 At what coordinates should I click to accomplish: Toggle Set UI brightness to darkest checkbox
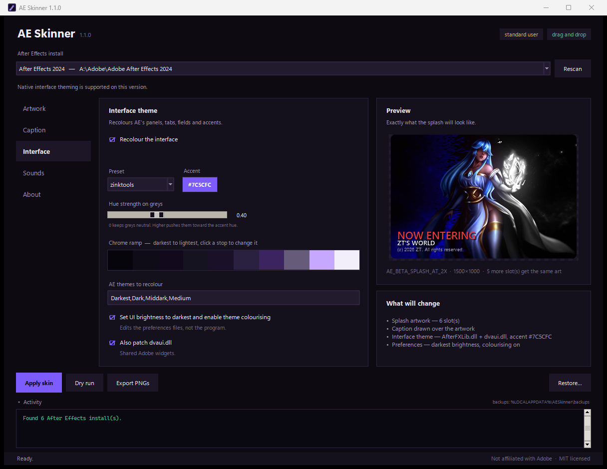(x=112, y=317)
